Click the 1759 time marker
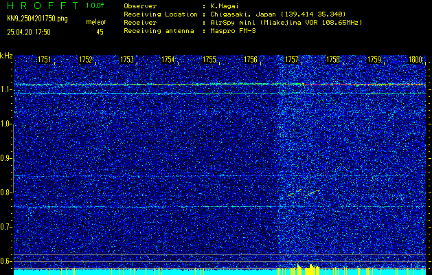 [x=374, y=59]
